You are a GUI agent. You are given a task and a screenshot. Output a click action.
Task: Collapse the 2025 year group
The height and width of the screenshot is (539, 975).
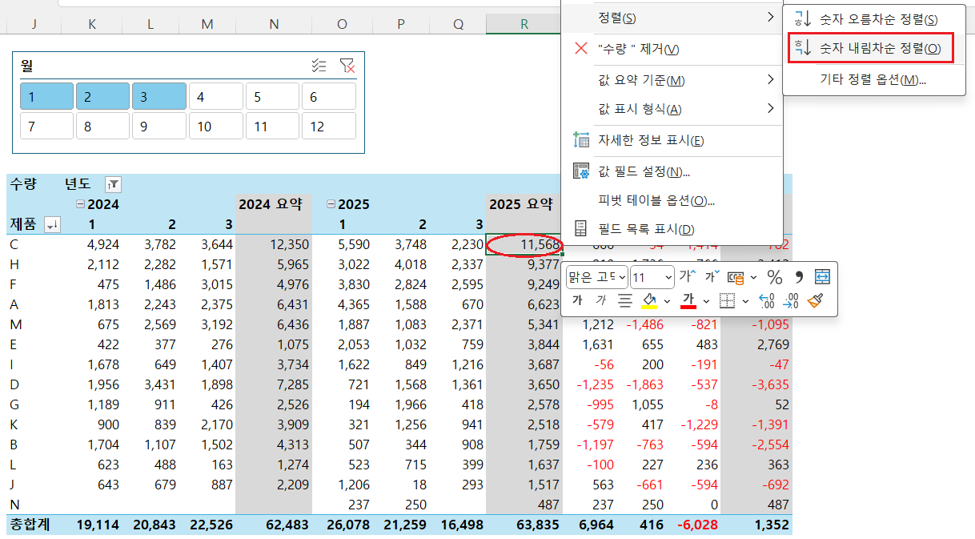pyautogui.click(x=331, y=204)
